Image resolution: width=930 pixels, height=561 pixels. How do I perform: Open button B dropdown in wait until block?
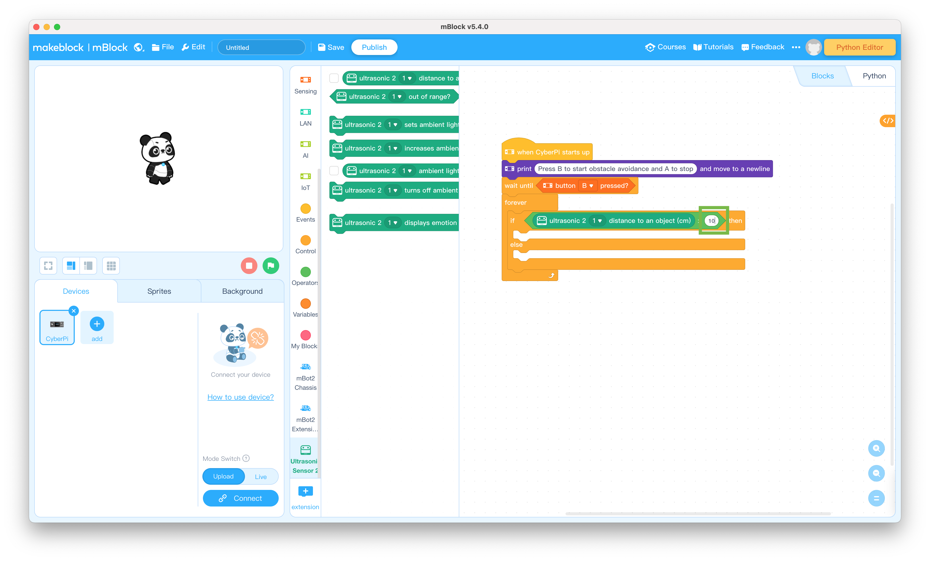point(587,186)
